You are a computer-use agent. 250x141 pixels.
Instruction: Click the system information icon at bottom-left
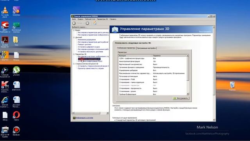74,118
